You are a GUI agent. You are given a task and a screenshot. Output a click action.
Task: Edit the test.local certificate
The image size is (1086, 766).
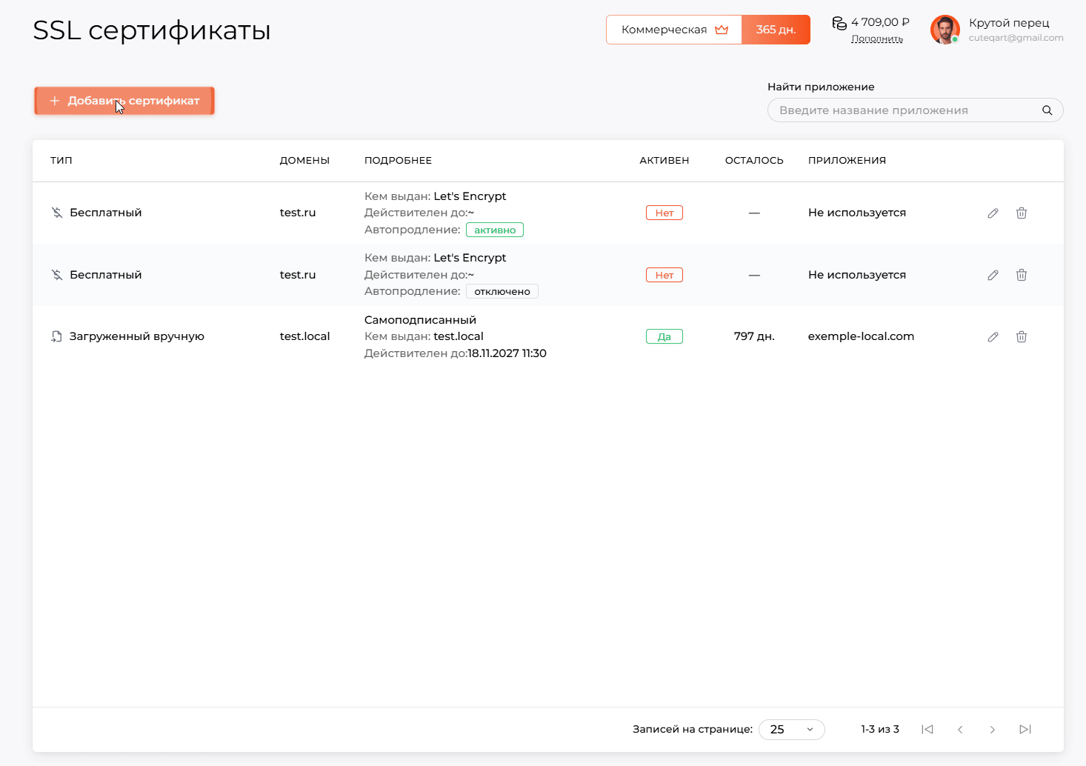pyautogui.click(x=993, y=337)
